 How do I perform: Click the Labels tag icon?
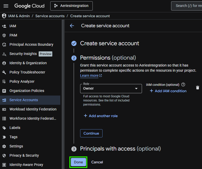click(4, 128)
